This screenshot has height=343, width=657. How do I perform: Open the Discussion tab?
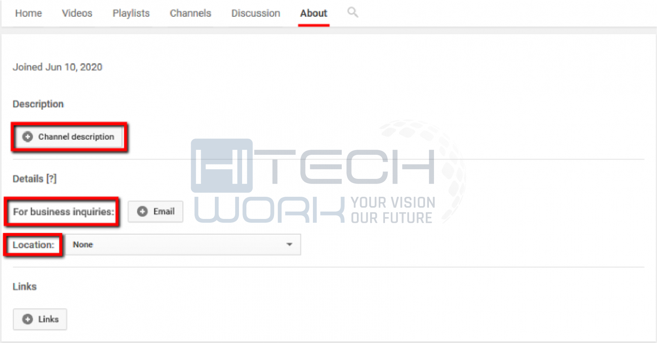[x=256, y=13]
